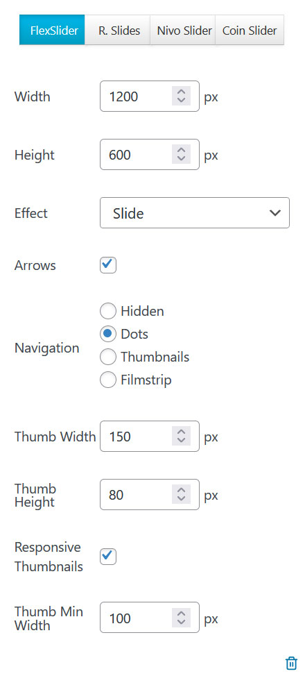Viewport: 305px width, 676px height.
Task: Click the Width input field
Action: 150,96
